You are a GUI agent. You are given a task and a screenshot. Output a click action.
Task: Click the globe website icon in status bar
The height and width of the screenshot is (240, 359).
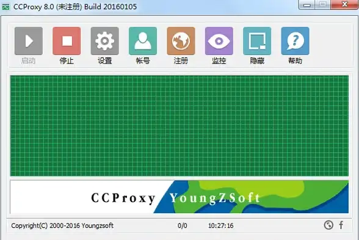coord(328,225)
